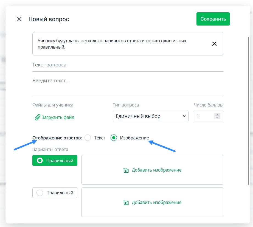This screenshot has height=227, width=253.
Task: Mark the second answer as Правильный
Action: (x=55, y=193)
